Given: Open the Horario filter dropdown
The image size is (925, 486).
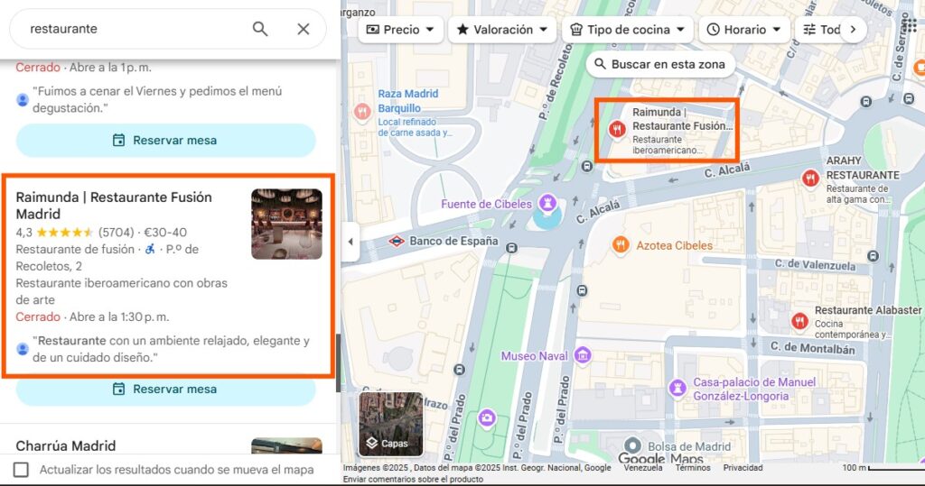Looking at the screenshot, I should click(x=743, y=30).
